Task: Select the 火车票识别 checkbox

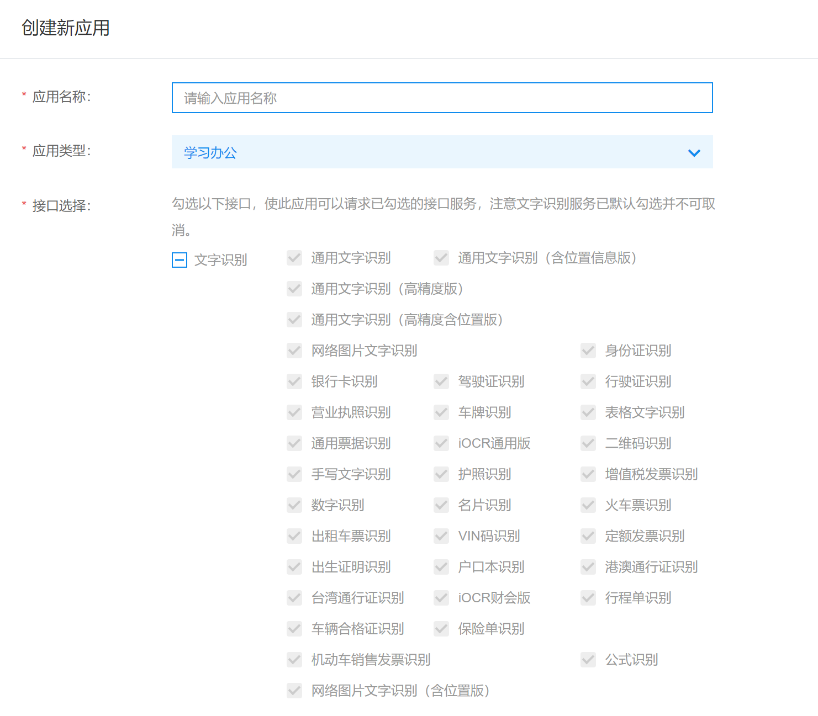Action: click(x=588, y=505)
